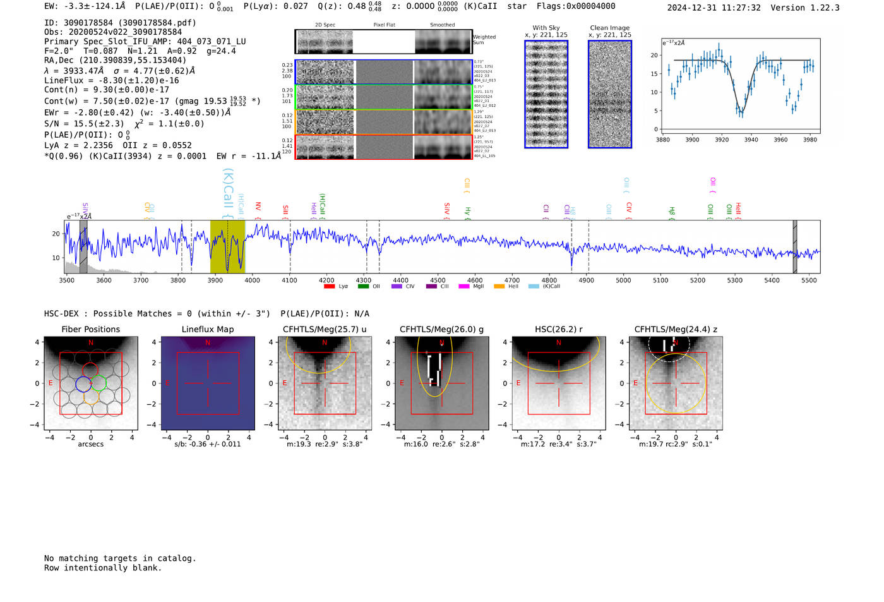This screenshot has width=884, height=602.
Task: Click the S/N = 15.5(±2.3) value
Action: coord(84,124)
